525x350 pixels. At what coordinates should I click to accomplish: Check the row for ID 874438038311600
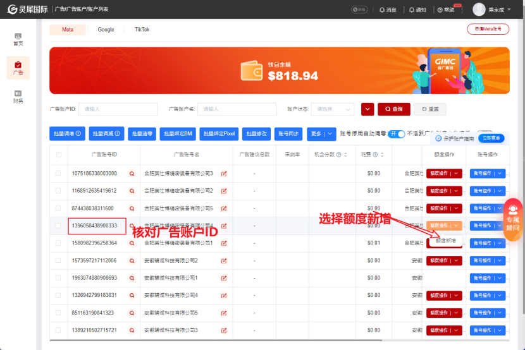click(58, 208)
